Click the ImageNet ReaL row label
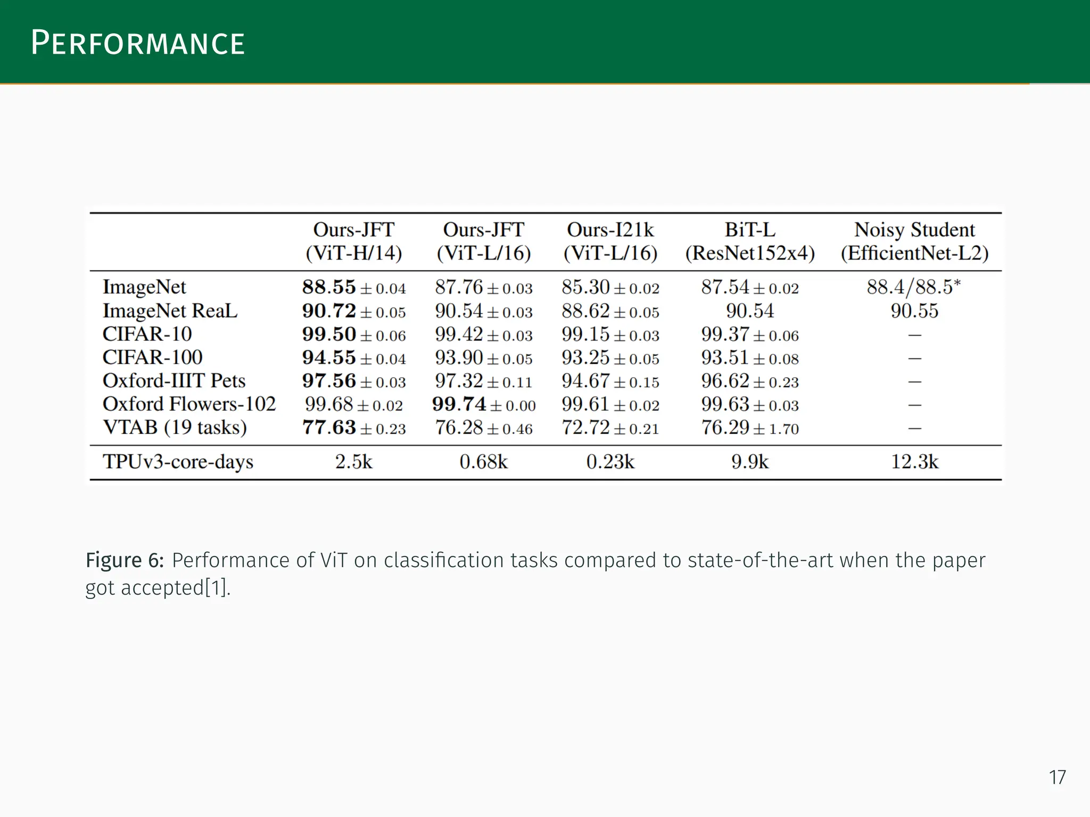Image resolution: width=1090 pixels, height=817 pixels. pos(170,311)
